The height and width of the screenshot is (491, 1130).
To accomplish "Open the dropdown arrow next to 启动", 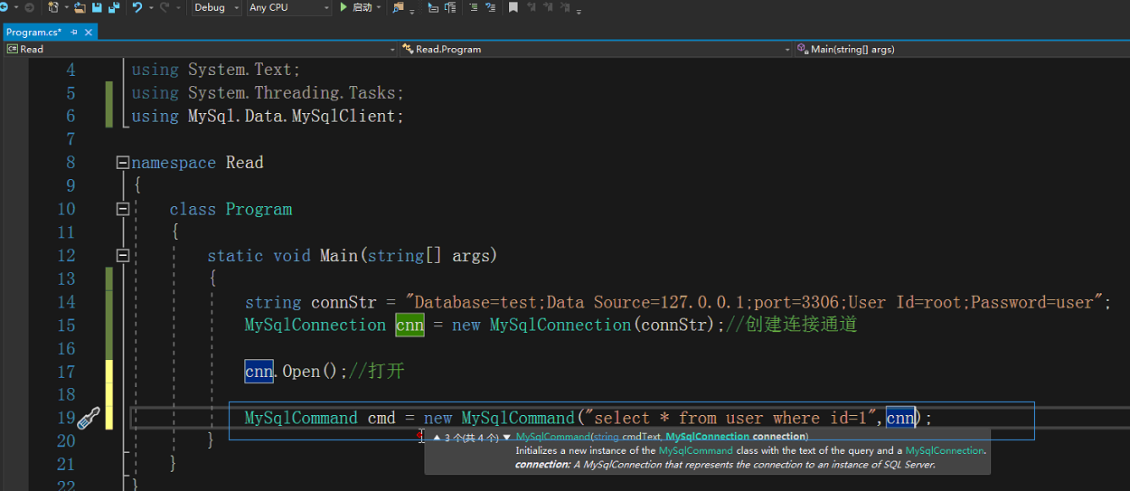I will [378, 7].
